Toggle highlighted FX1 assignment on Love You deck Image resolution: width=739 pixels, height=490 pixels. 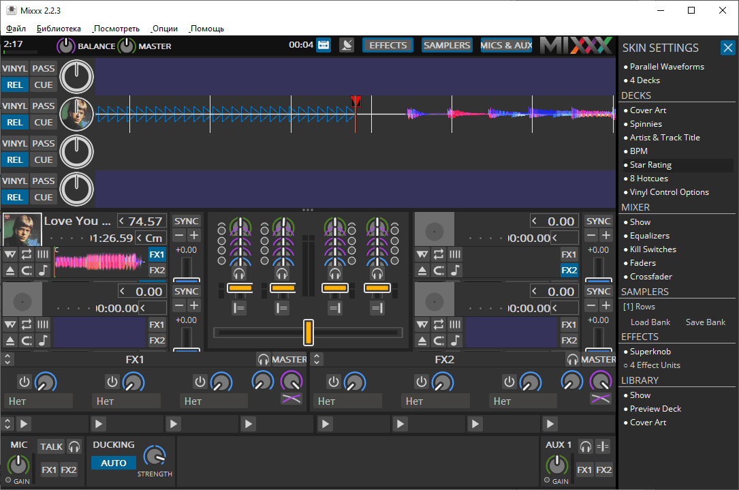point(157,255)
